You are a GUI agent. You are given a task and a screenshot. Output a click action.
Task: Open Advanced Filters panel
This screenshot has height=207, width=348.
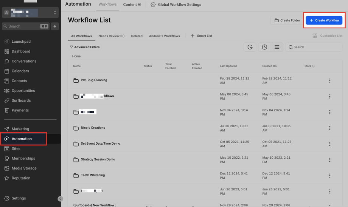pyautogui.click(x=85, y=47)
